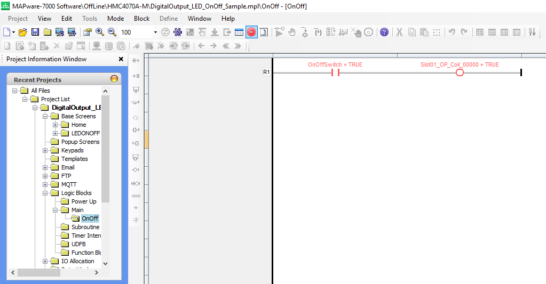The image size is (546, 284).
Task: Click the project tree horizontal scrollbar right arrow
Action: click(x=97, y=273)
